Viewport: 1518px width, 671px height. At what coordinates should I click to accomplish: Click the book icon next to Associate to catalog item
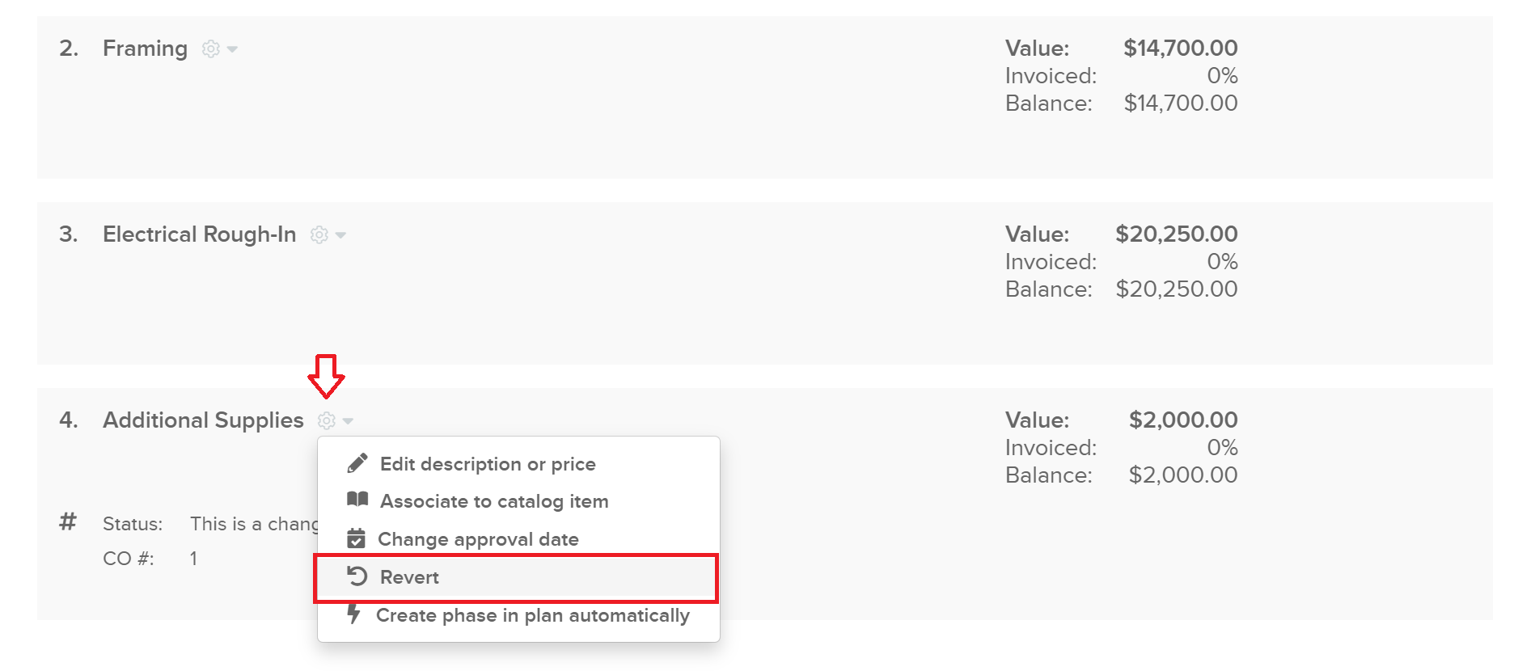357,500
